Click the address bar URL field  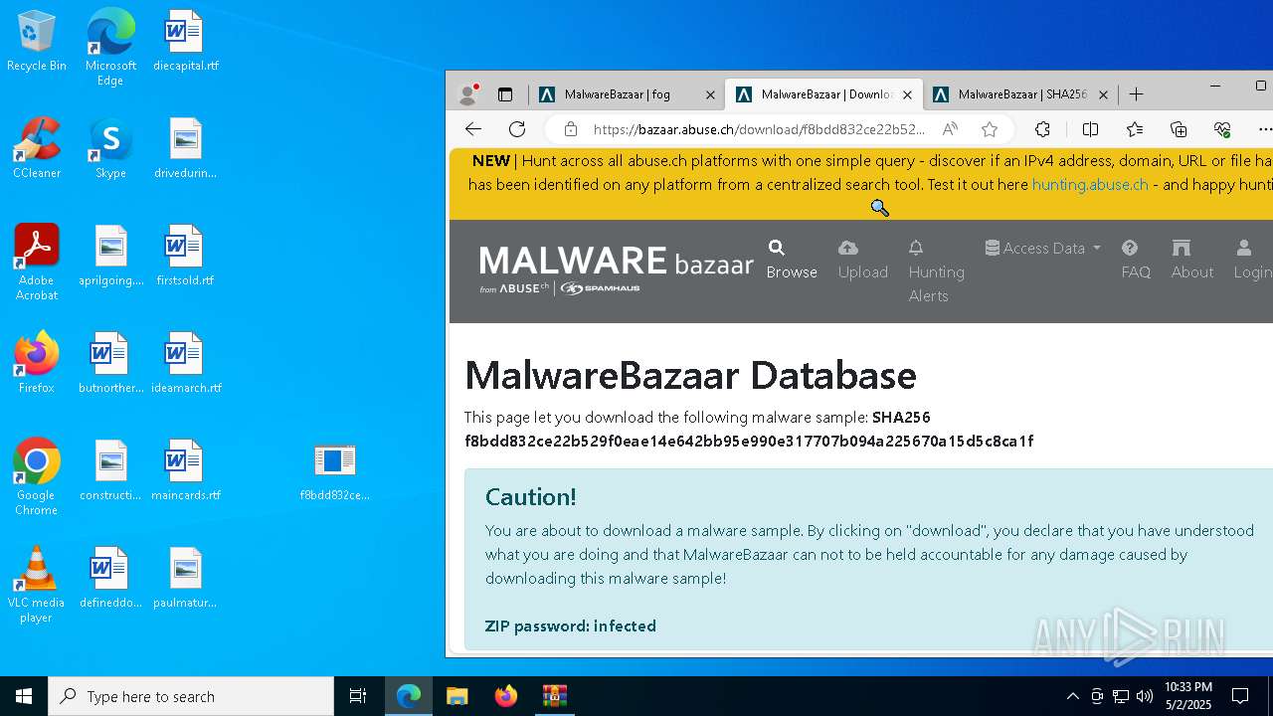[759, 129]
